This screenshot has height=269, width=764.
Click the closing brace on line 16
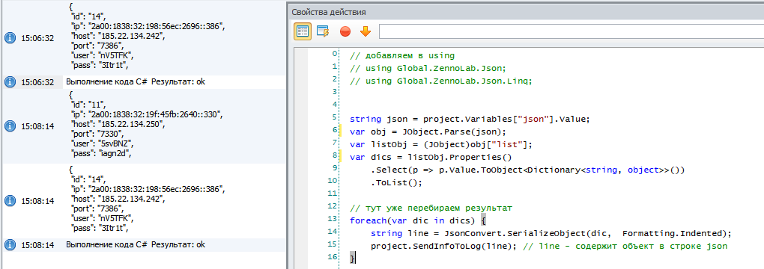tap(352, 259)
